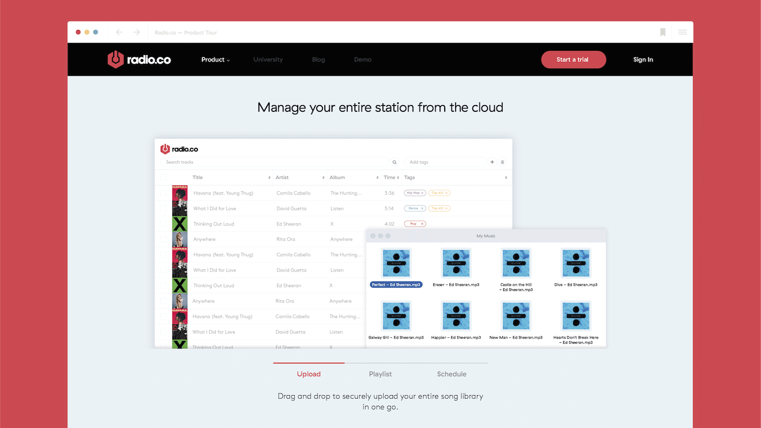Remove the Dance tag from What I Did for Love
This screenshot has height=428, width=761.
(x=422, y=208)
